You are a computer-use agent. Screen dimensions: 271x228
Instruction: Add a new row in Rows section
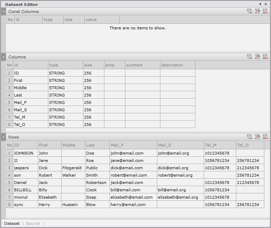(x=250, y=137)
